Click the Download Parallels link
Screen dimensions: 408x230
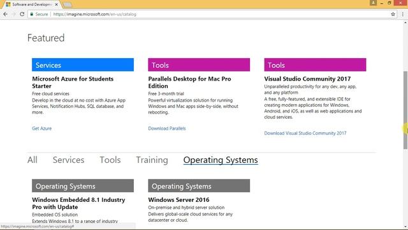(x=167, y=128)
